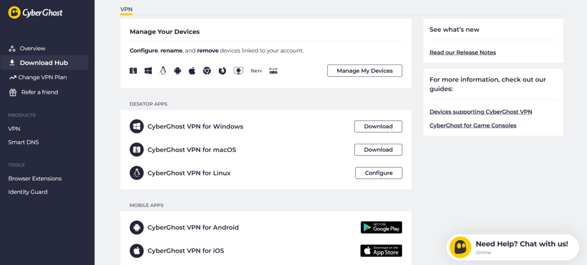Image resolution: width=587 pixels, height=265 pixels.
Task: Click the CyberGhost VPN for Android text
Action: [x=193, y=227]
